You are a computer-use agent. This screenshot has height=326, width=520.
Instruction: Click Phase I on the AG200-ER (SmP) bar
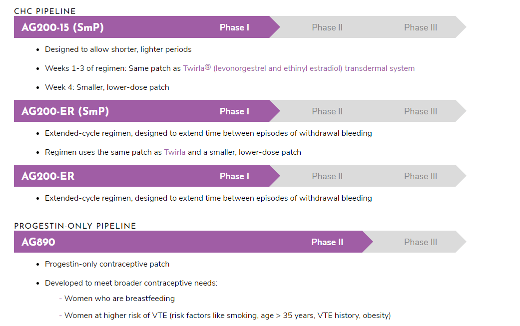click(x=234, y=111)
